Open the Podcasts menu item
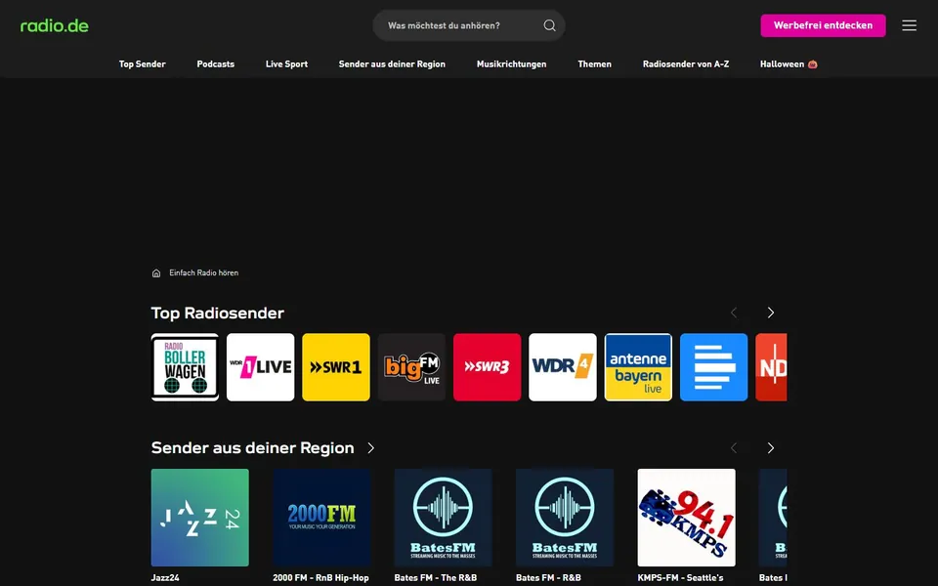The height and width of the screenshot is (586, 938). point(215,64)
